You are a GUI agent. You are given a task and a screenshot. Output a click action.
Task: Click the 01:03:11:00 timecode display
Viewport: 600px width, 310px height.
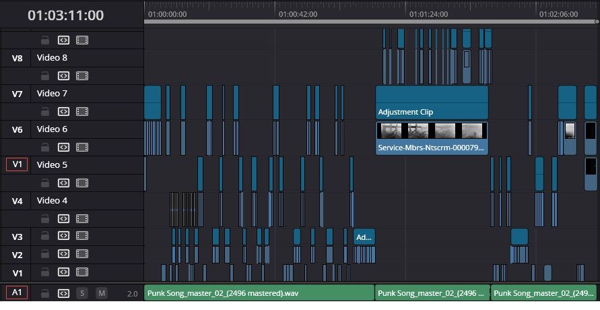tap(66, 15)
